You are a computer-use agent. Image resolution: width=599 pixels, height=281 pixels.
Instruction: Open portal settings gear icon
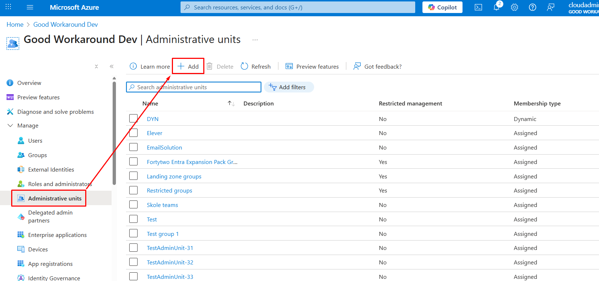point(515,8)
